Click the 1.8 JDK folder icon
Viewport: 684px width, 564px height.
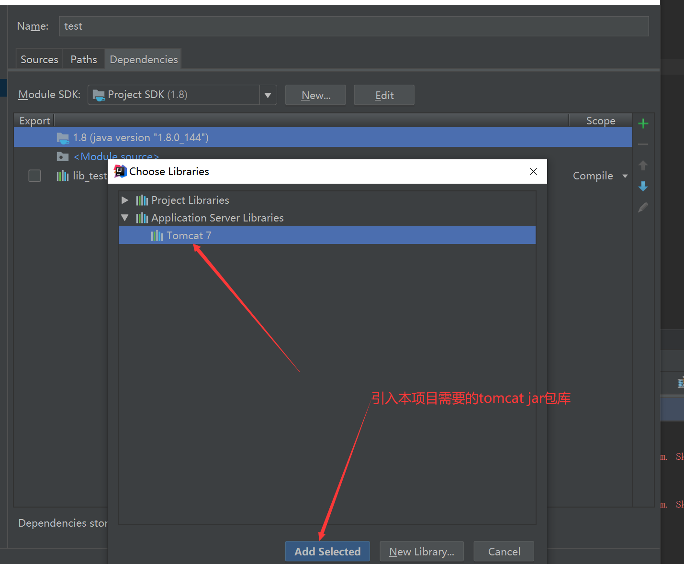point(63,138)
